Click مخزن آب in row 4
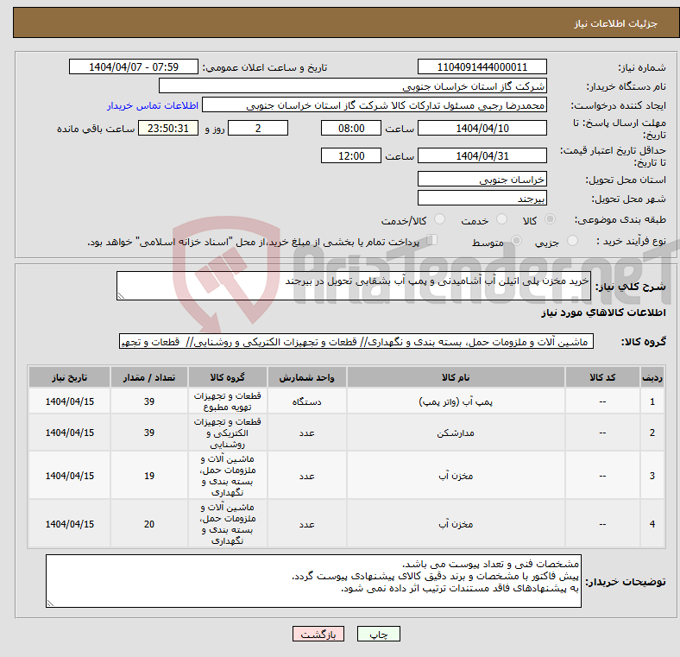 click(x=456, y=524)
